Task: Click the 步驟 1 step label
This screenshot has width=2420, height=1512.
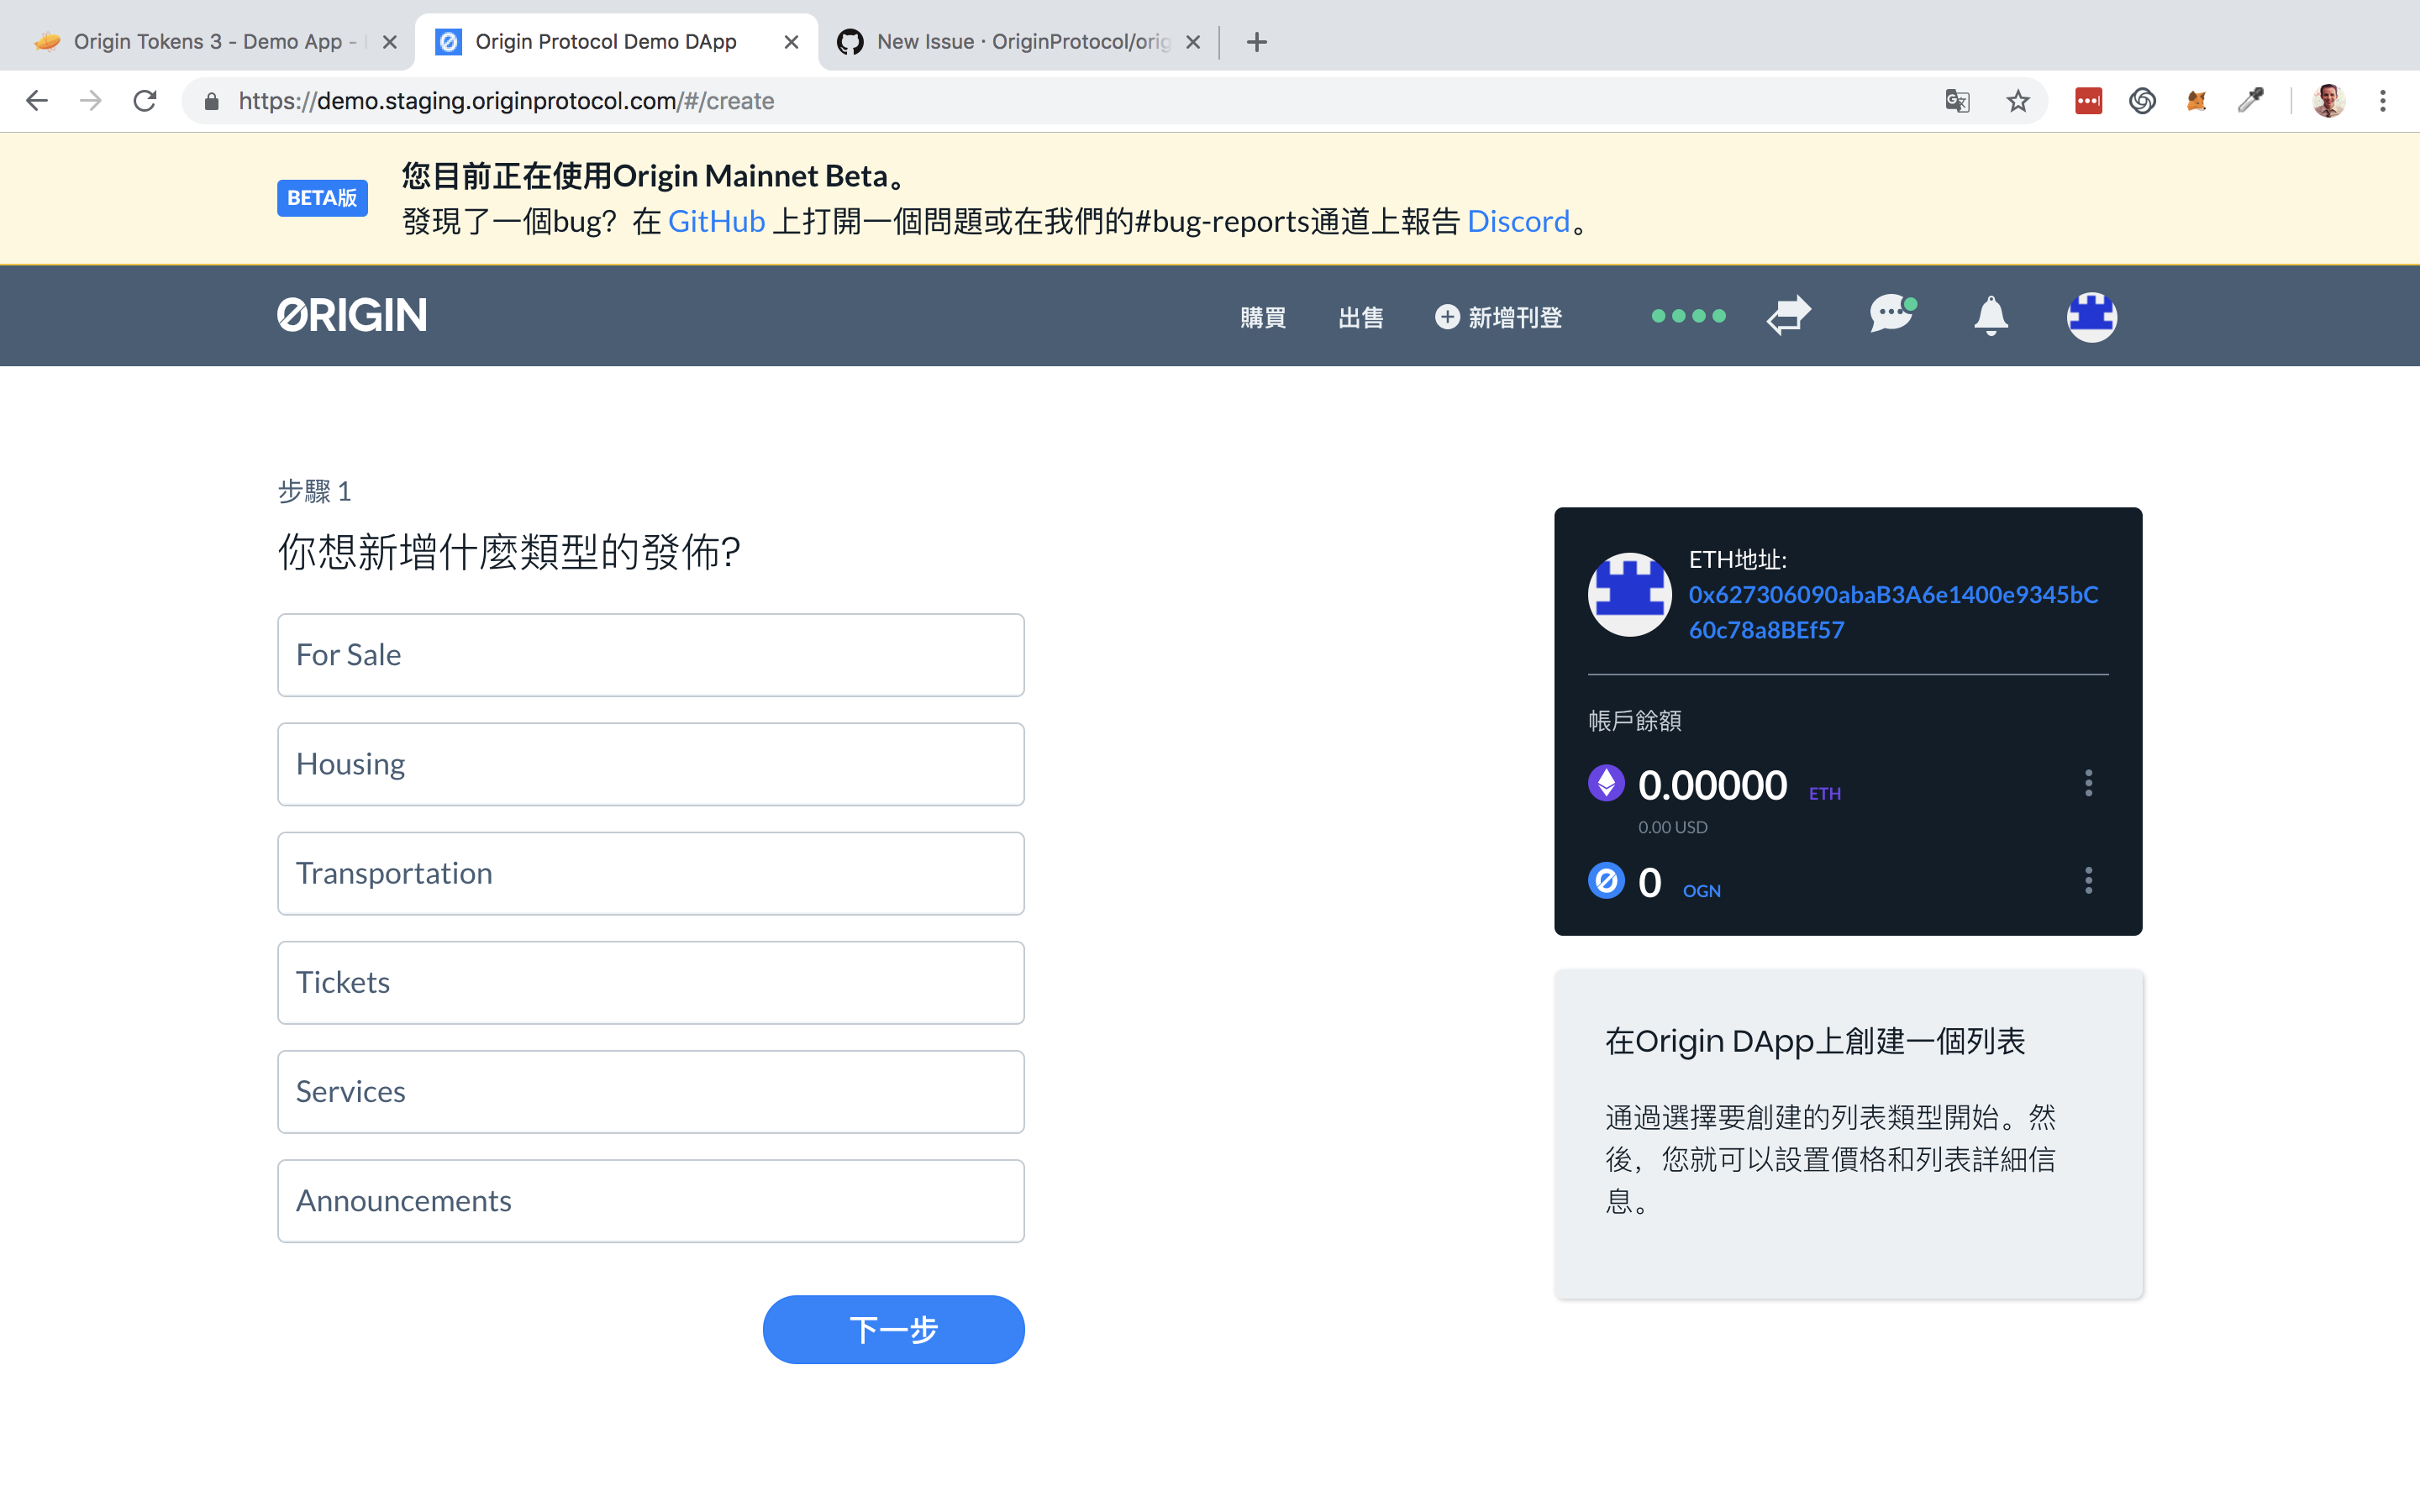Action: click(x=314, y=491)
